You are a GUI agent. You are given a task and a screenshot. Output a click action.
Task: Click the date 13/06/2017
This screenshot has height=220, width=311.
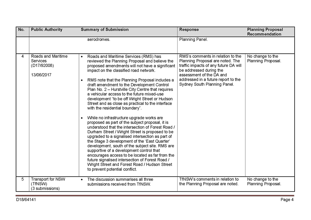[x=42, y=75]
